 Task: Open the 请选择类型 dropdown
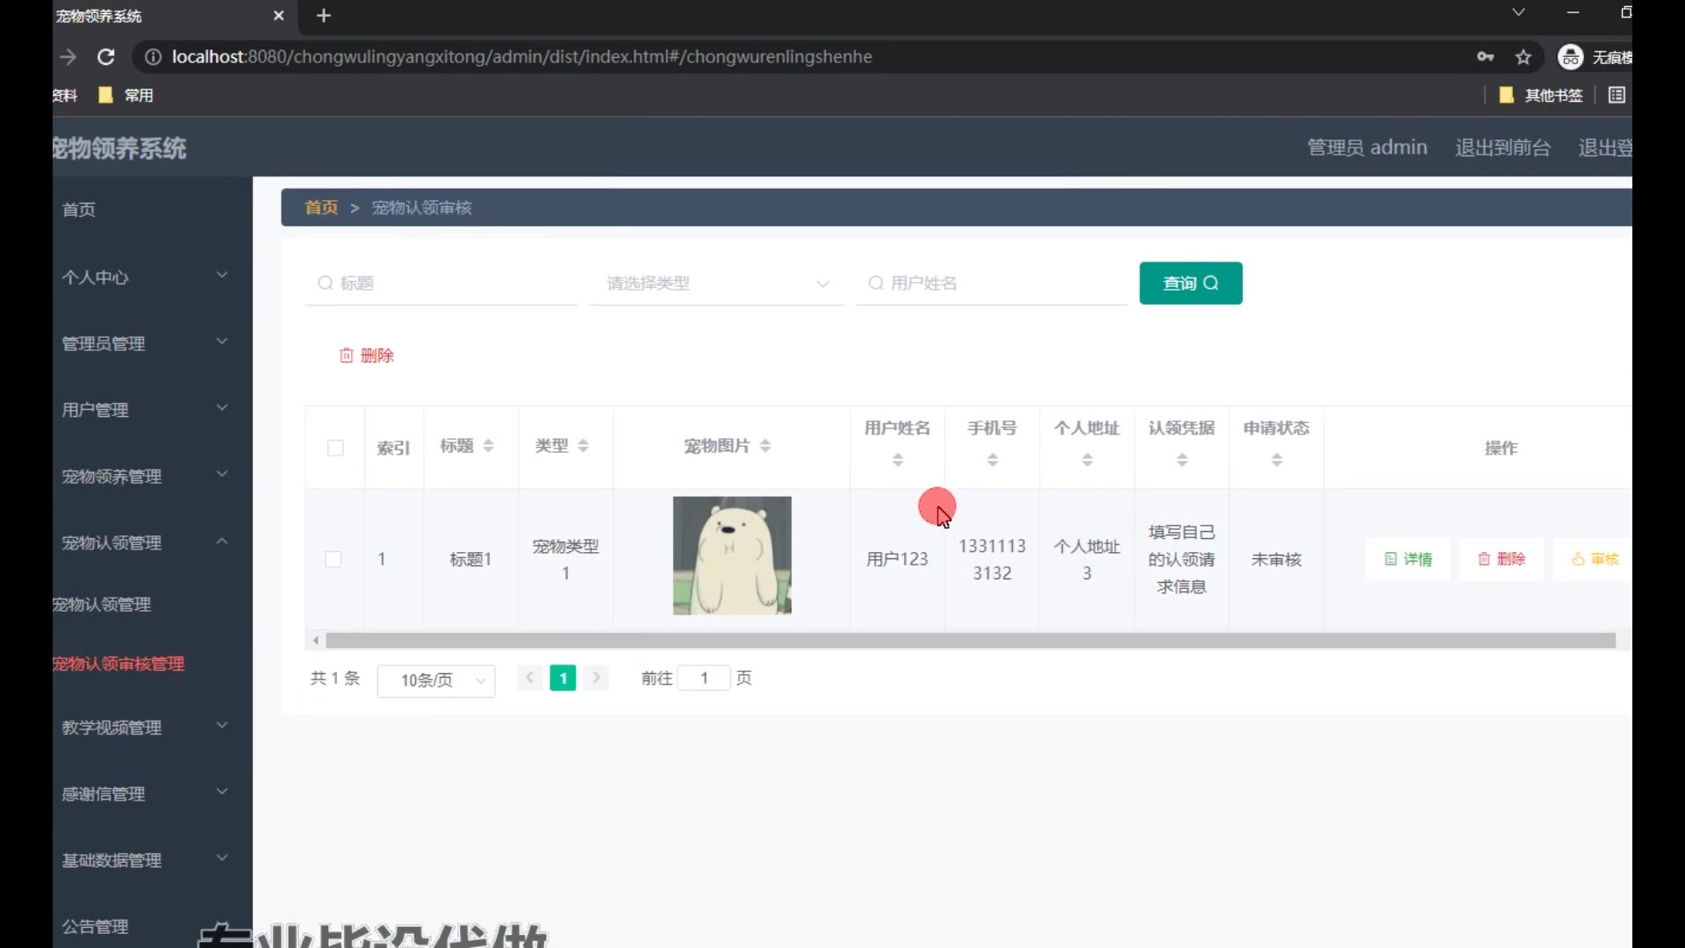click(716, 284)
